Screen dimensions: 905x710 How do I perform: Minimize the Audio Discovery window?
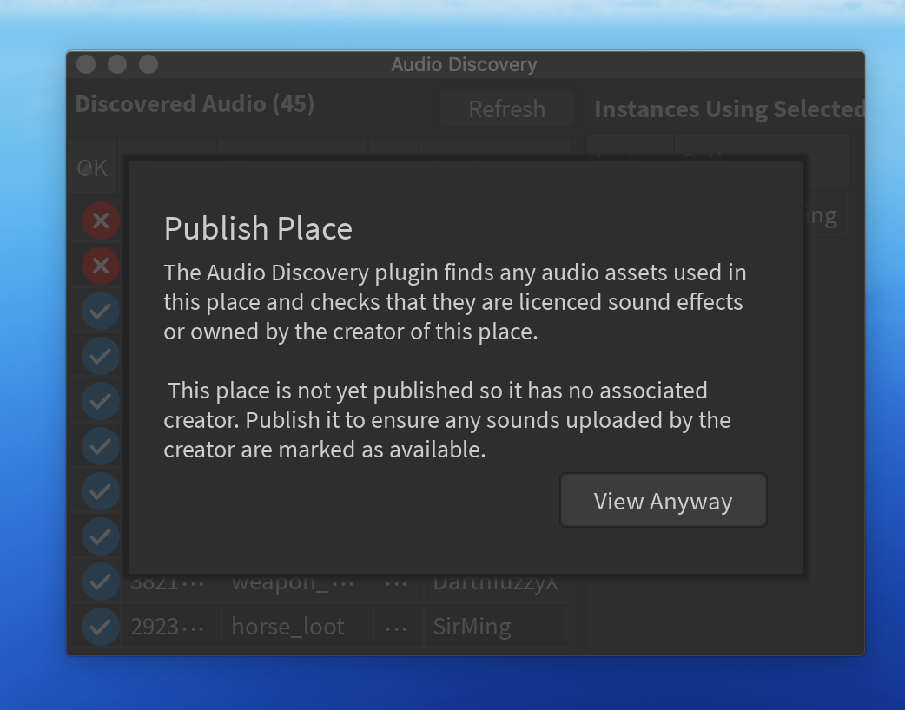pos(117,64)
